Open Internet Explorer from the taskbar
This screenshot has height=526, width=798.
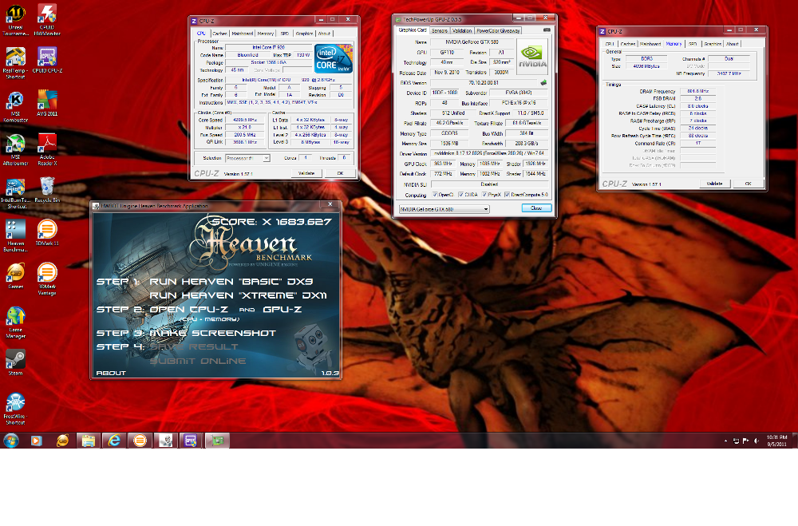[114, 441]
